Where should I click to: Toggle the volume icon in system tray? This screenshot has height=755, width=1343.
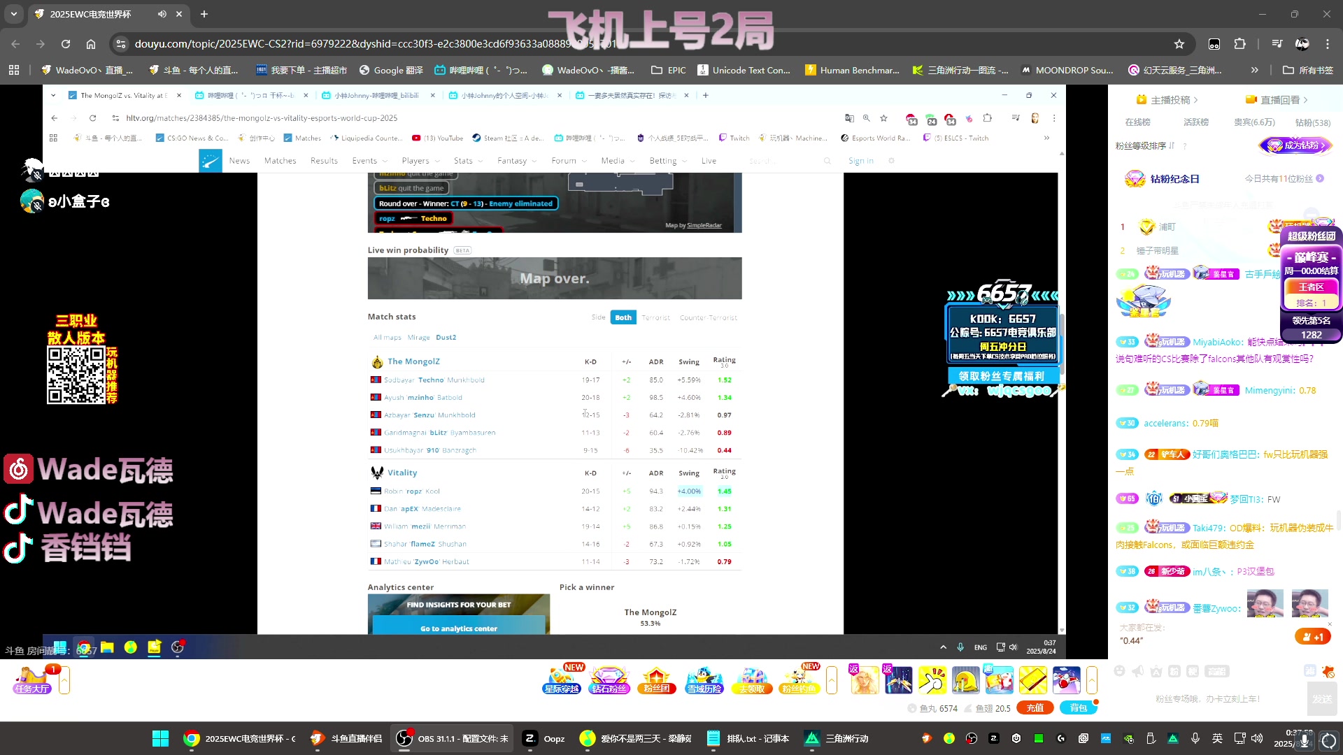(x=1257, y=738)
